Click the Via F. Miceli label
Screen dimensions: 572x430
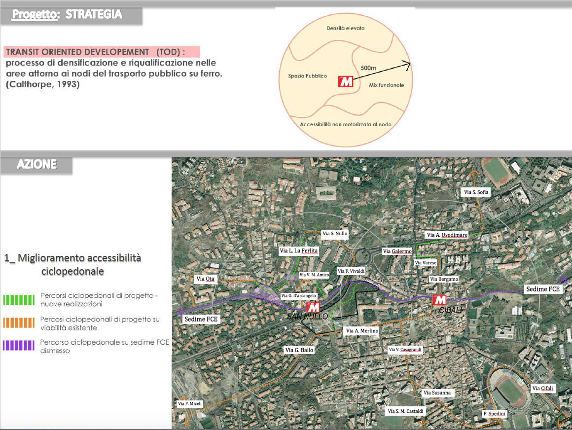tap(190, 404)
